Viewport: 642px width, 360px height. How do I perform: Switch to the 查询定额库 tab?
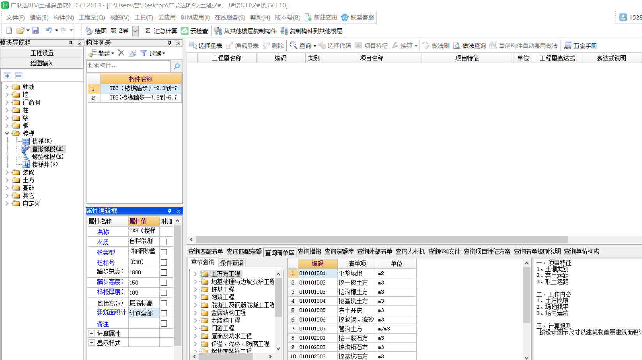pos(339,252)
